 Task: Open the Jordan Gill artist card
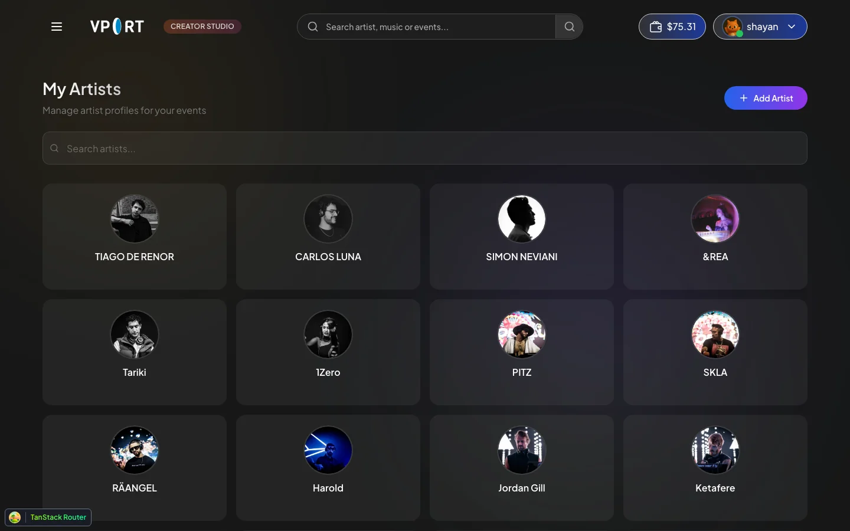pyautogui.click(x=522, y=468)
